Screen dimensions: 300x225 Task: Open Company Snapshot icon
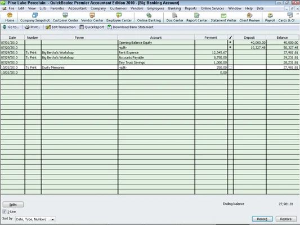35,17
